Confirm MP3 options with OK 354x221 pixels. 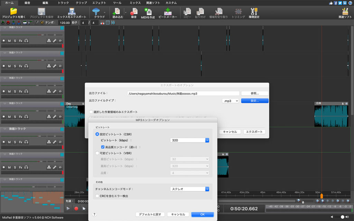203,214
